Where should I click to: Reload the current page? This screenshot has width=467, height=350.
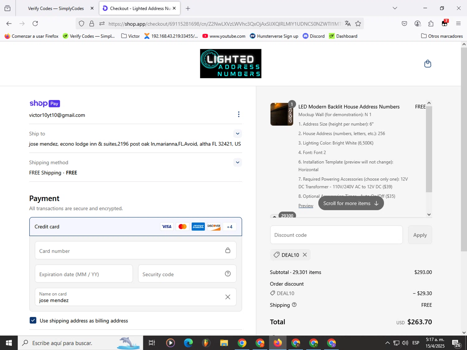(35, 24)
